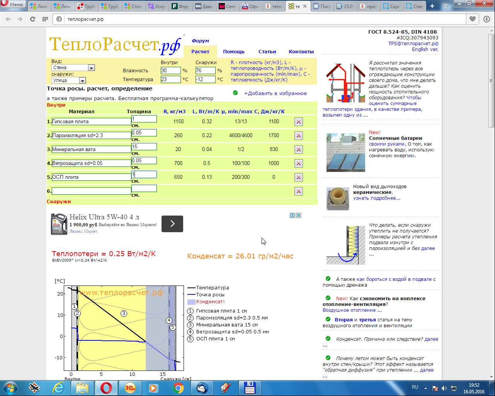The width and height of the screenshot is (495, 396).
Task: Open Google Chrome from the taskbar
Action: [178, 388]
